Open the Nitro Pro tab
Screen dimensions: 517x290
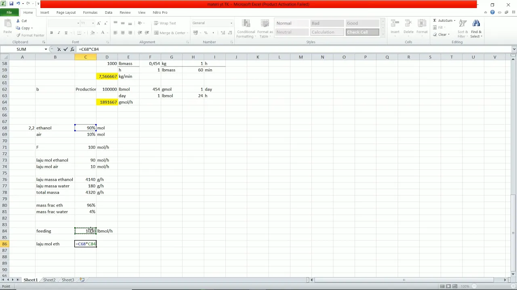160,12
